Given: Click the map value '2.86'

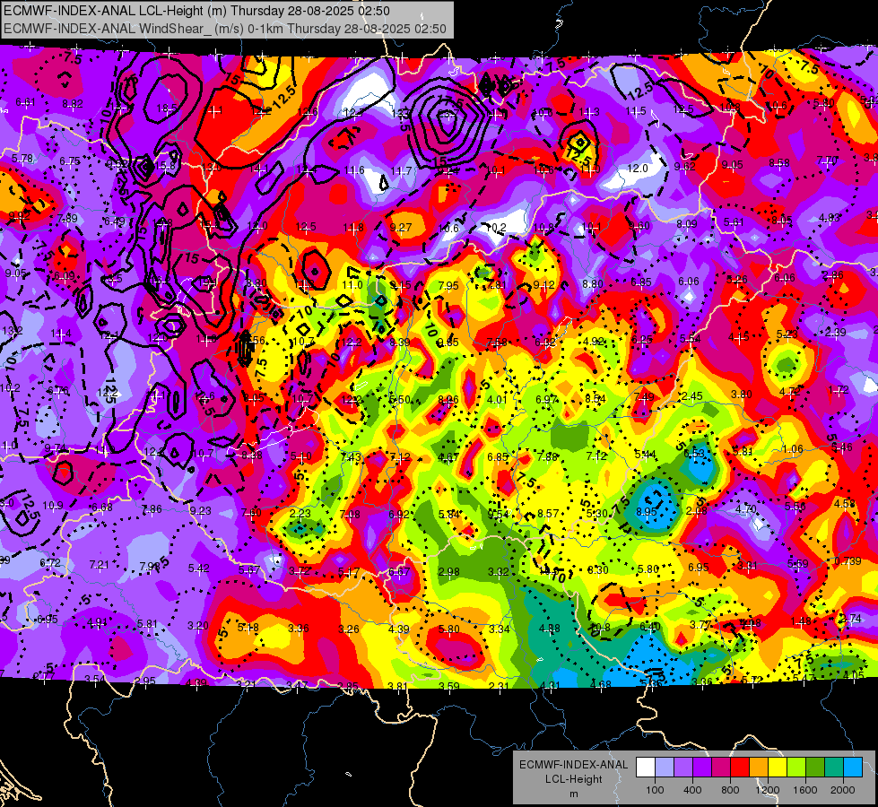Looking at the screenshot, I should 833,274.
